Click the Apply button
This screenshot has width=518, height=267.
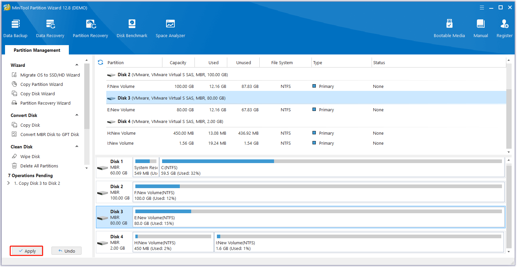(x=27, y=251)
